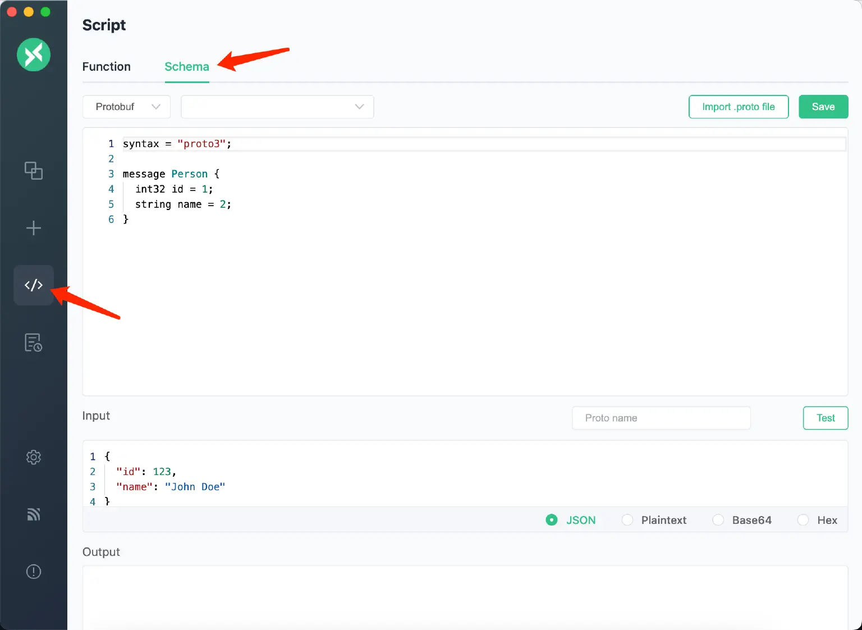Open application Settings from the sidebar
This screenshot has width=862, height=630.
coord(34,457)
